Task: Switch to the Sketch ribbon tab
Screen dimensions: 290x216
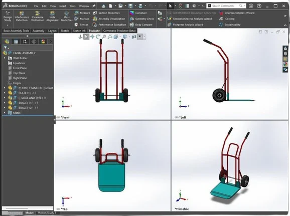Action: pyautogui.click(x=65, y=31)
